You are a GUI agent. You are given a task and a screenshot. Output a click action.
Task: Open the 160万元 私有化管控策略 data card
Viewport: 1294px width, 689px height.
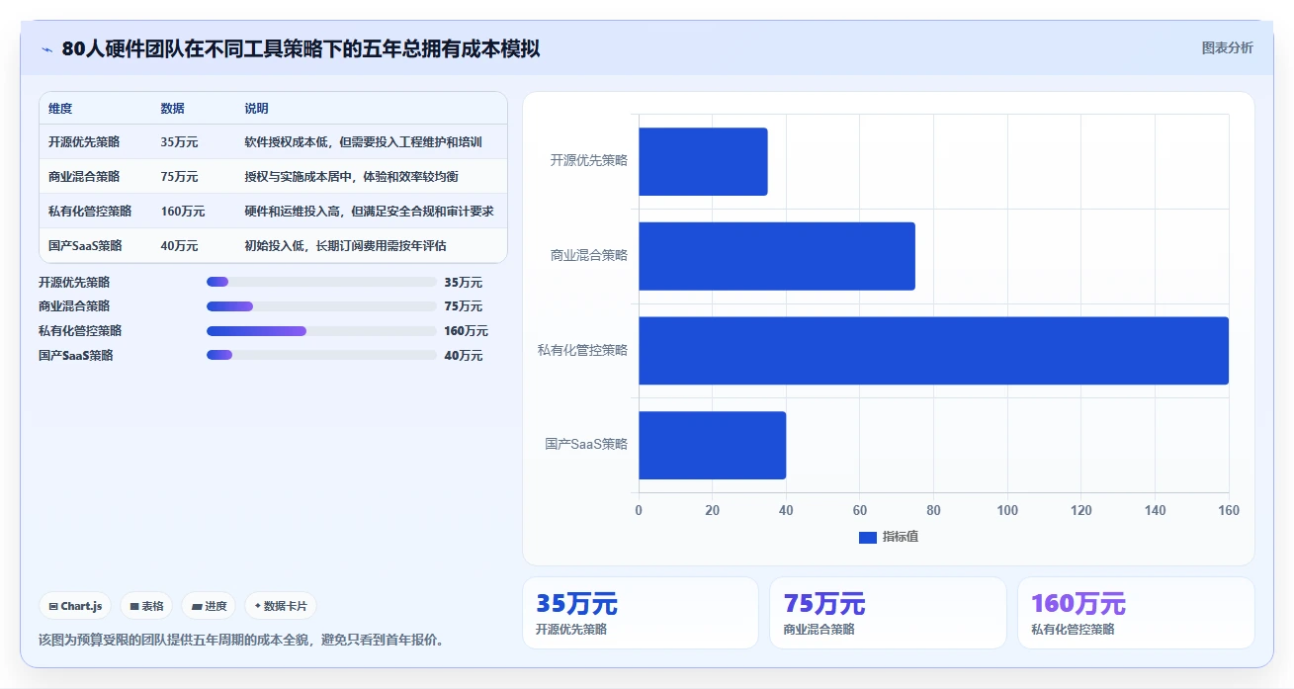(x=1136, y=613)
